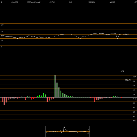Click the -100 axis label in MR panel

pyautogui.click(x=134, y=121)
